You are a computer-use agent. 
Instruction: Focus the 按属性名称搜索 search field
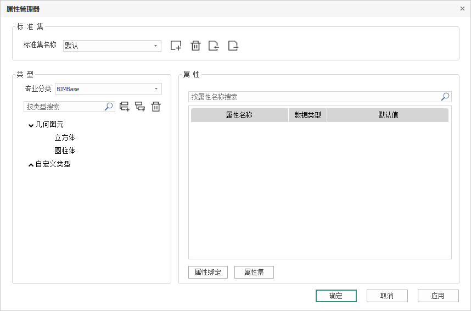pos(313,97)
